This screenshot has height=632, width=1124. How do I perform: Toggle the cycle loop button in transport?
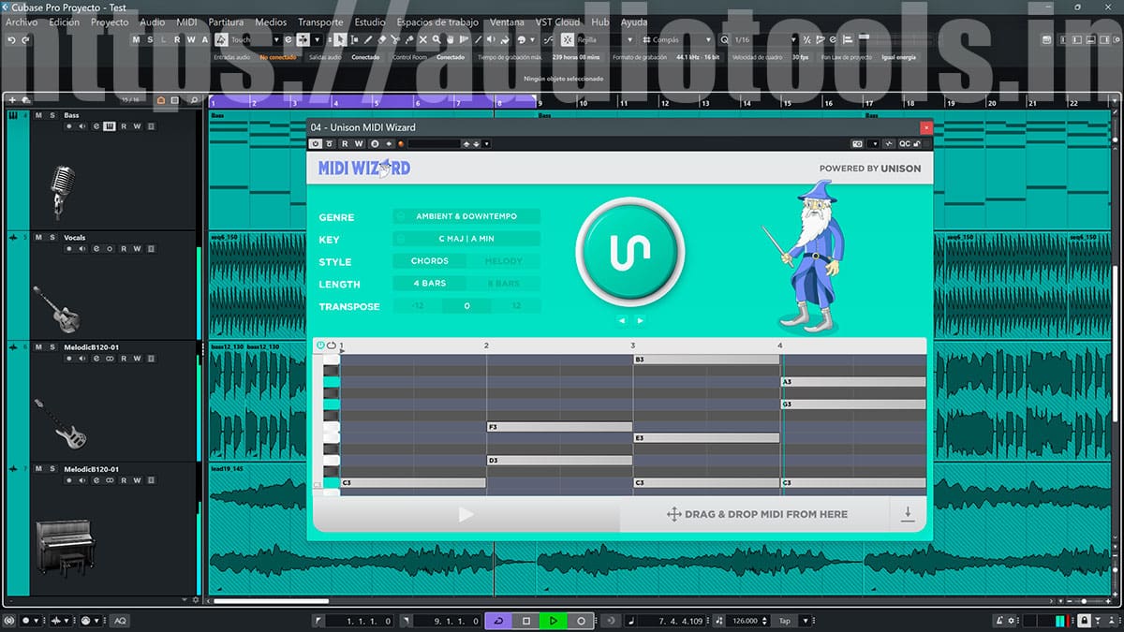click(x=498, y=621)
